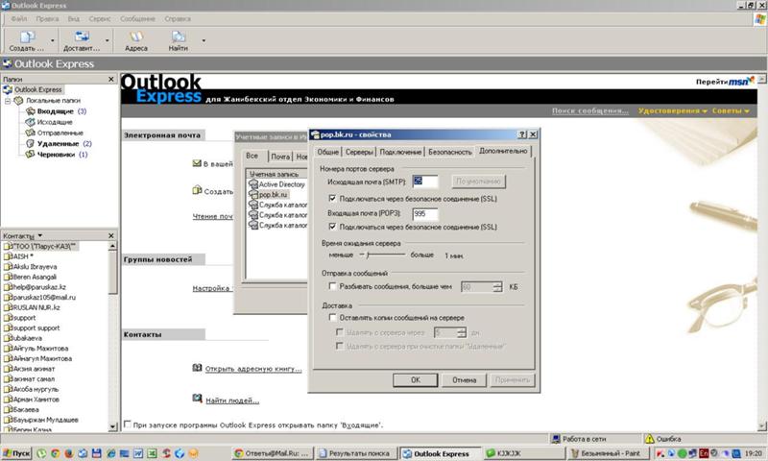Select Почта tab in accounts dialog
Viewport: 768px width, 461px height.
click(x=280, y=157)
